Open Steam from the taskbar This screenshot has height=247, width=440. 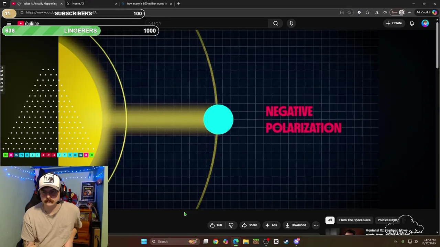tap(286, 242)
